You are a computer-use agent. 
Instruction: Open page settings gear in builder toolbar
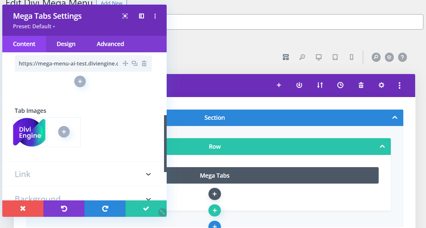(x=381, y=85)
